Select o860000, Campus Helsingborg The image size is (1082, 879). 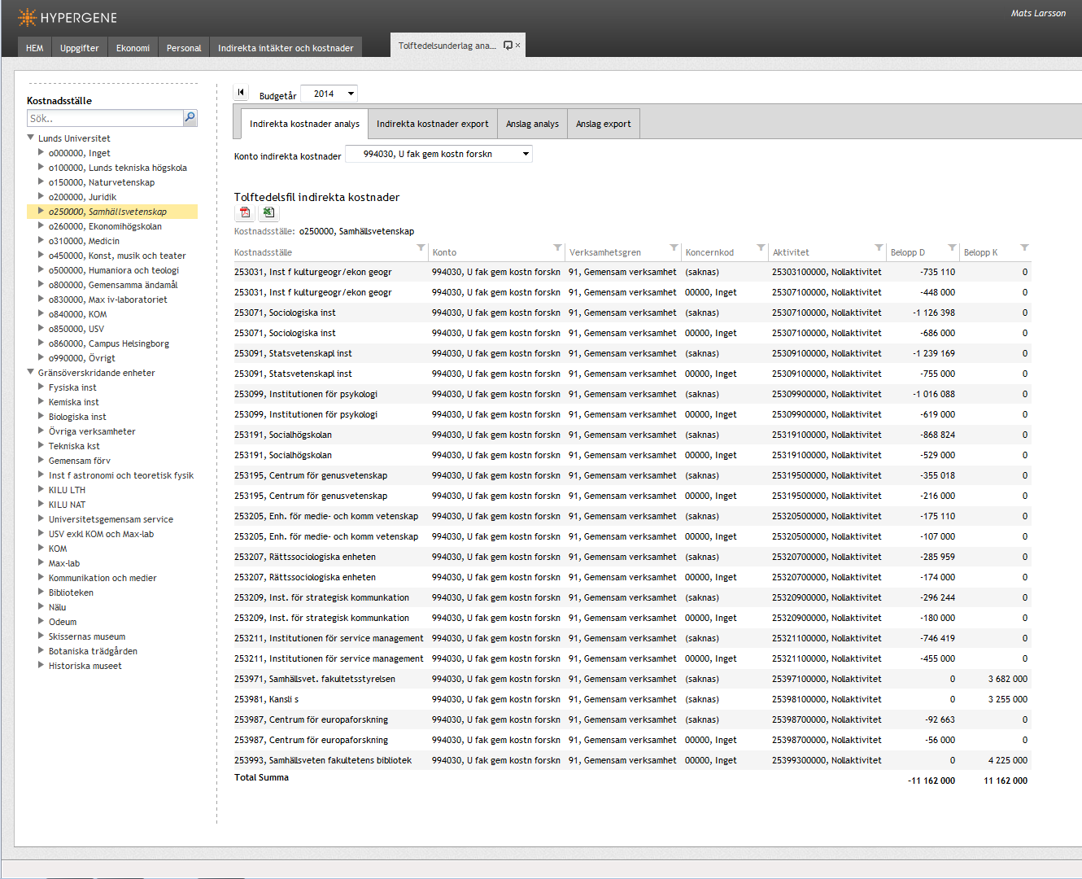click(x=109, y=343)
